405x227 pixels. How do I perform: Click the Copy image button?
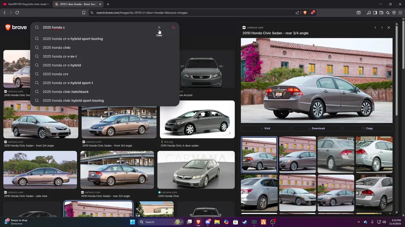coord(368,128)
